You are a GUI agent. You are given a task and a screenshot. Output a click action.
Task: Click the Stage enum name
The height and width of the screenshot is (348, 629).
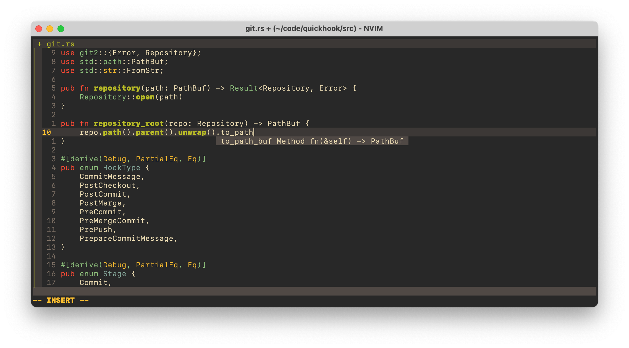coord(114,274)
